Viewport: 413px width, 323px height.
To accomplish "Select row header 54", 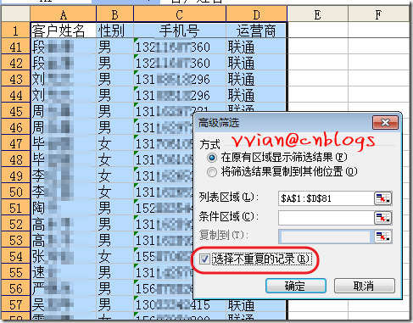I will (16, 256).
